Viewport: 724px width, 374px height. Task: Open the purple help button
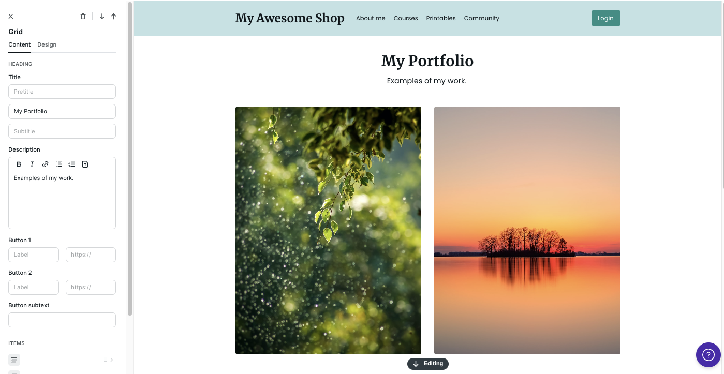[708, 355]
